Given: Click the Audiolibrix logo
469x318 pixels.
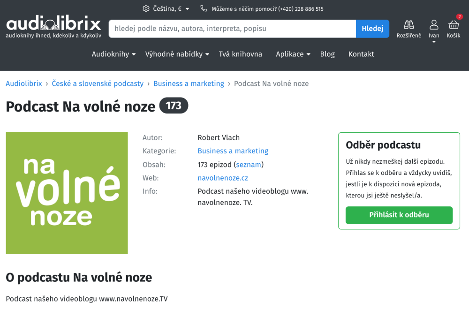Looking at the screenshot, I should point(53,27).
